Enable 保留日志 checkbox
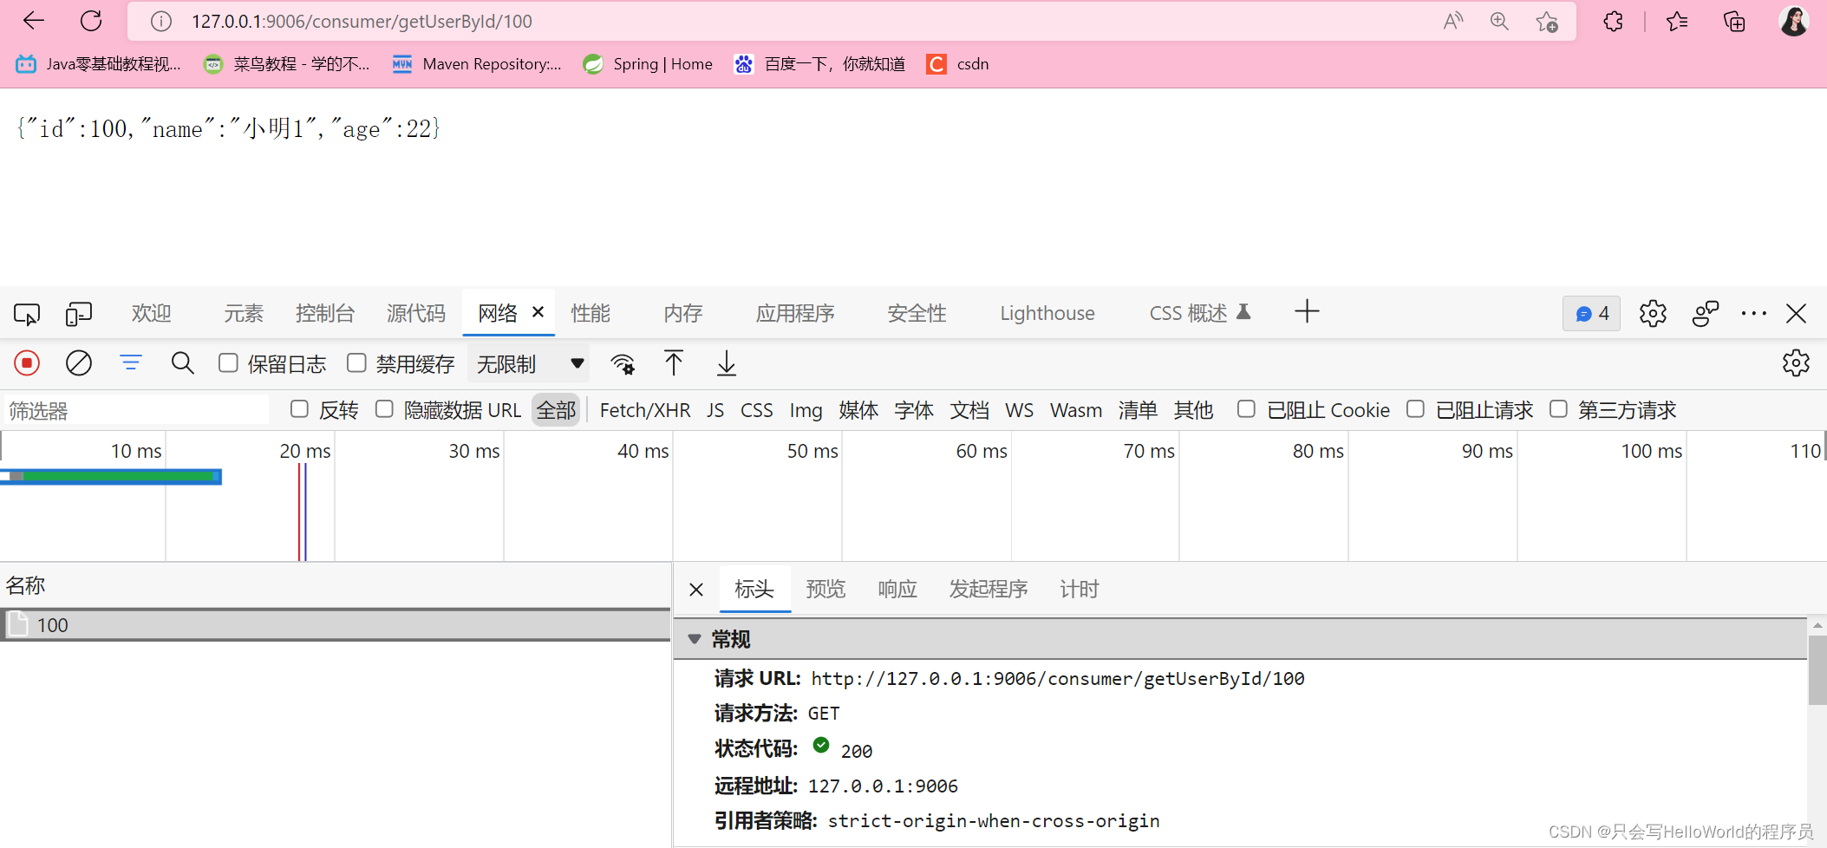 click(x=228, y=363)
